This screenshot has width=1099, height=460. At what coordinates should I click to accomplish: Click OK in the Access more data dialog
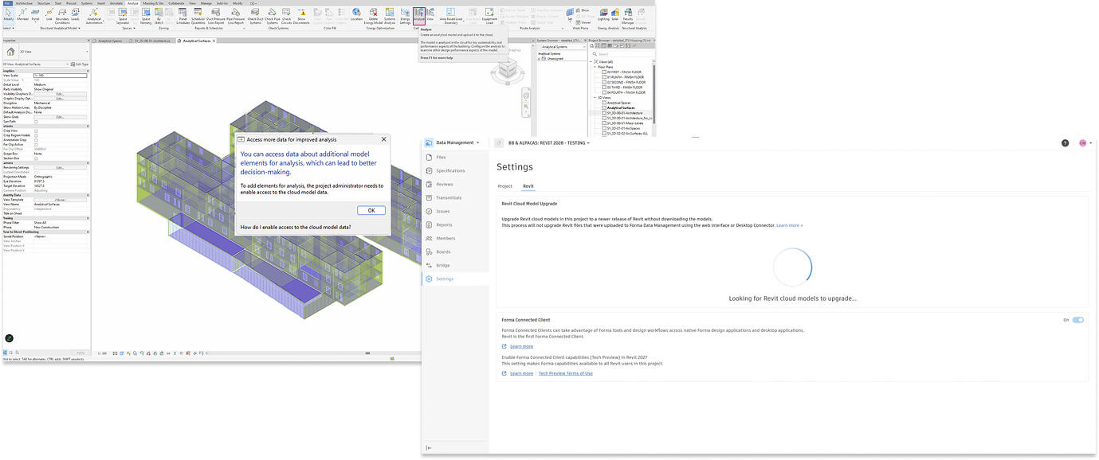coord(371,210)
